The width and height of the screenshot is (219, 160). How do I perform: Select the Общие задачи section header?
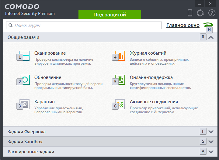[110, 37]
